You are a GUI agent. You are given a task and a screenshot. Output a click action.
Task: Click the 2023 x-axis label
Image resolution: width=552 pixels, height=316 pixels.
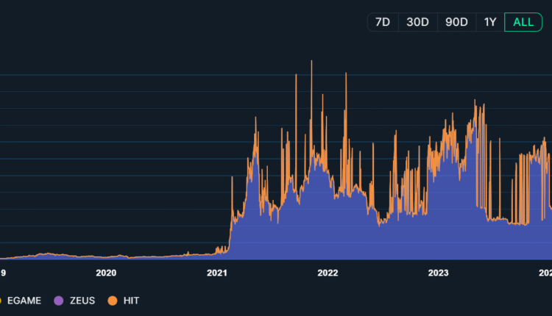[438, 273]
